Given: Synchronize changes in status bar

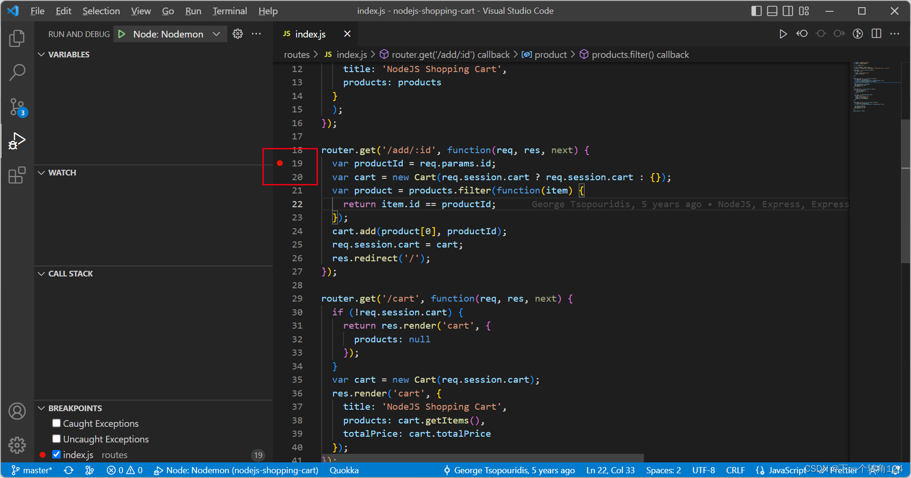Looking at the screenshot, I should click(69, 470).
